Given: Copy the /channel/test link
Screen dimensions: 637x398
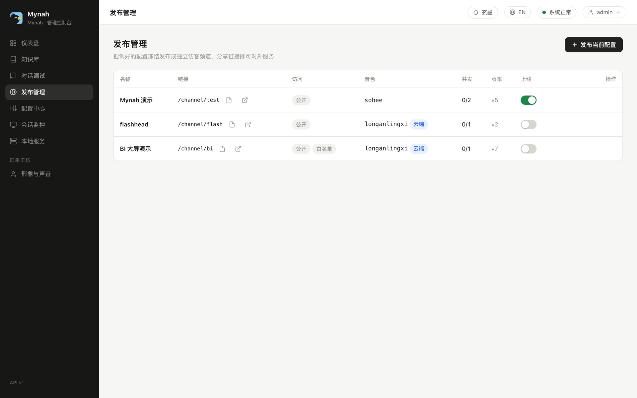Looking at the screenshot, I should pos(229,100).
